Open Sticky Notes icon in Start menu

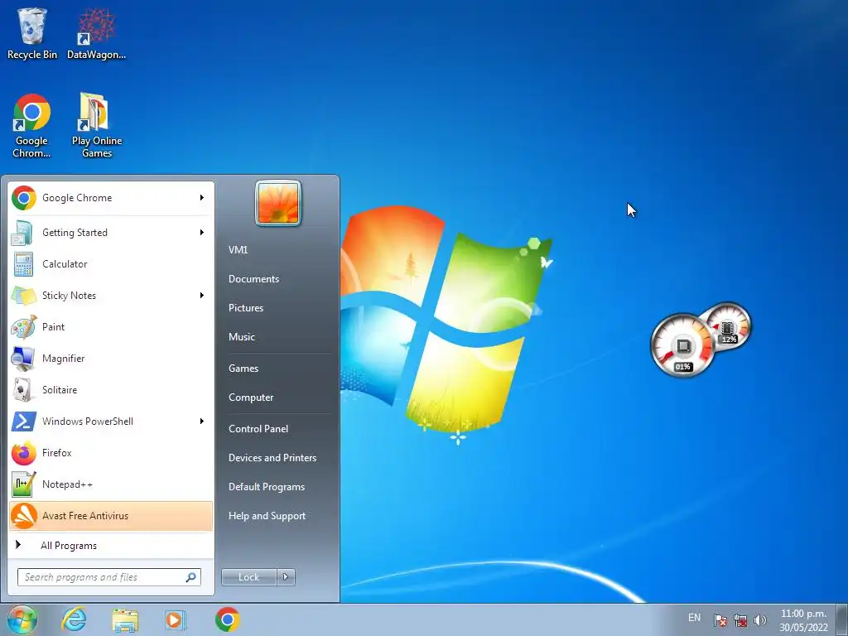pyautogui.click(x=24, y=296)
